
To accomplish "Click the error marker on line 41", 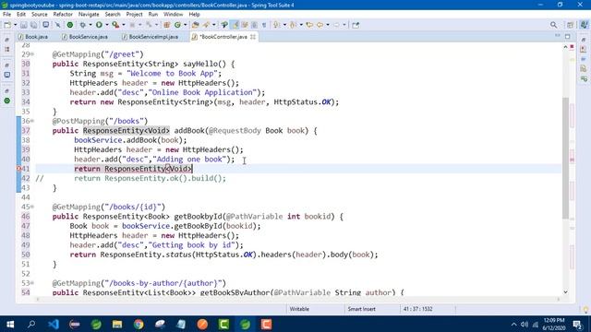I will [18, 169].
